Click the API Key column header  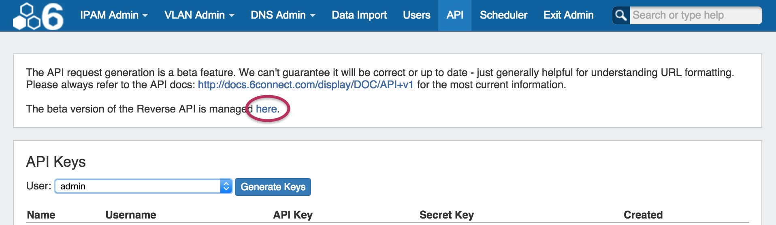(292, 215)
